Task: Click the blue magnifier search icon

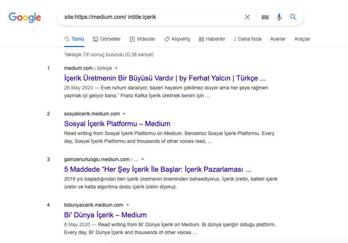Action: (x=293, y=17)
